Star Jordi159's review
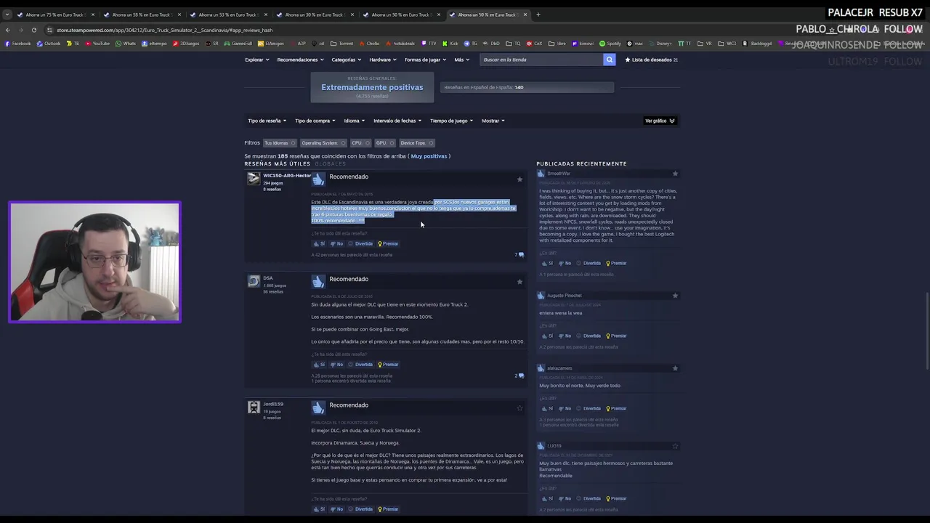 coord(519,408)
